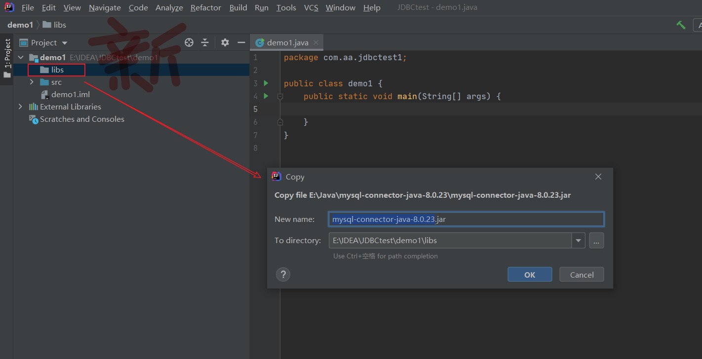The height and width of the screenshot is (359, 702).
Task: Click the Select Opened File target icon
Action: pyautogui.click(x=189, y=42)
